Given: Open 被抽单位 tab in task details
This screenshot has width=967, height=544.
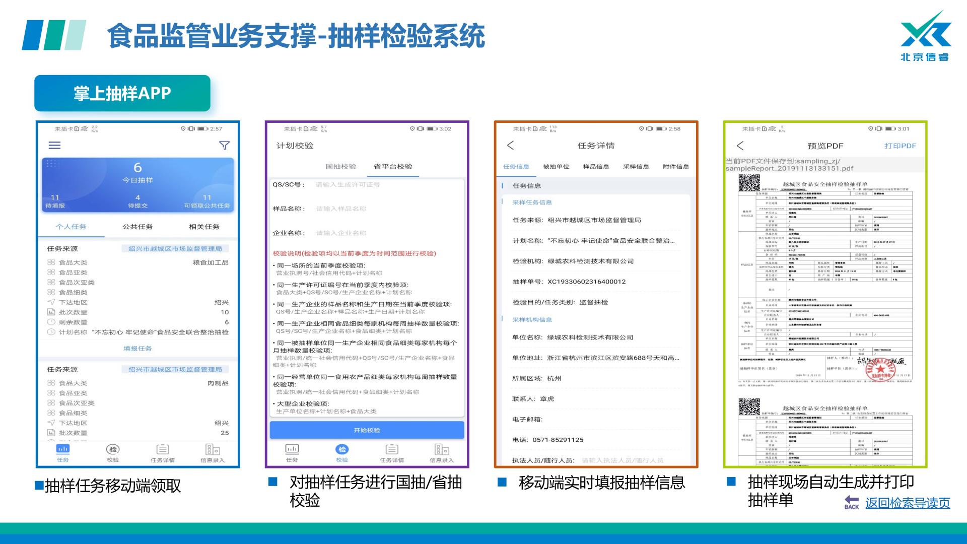Looking at the screenshot, I should tap(556, 166).
